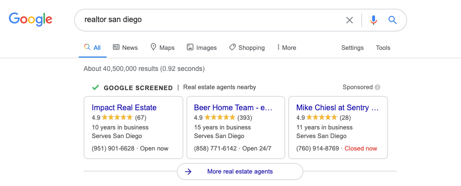Click 10 years in business text
Screen dimensions: 461x186
(x=120, y=128)
